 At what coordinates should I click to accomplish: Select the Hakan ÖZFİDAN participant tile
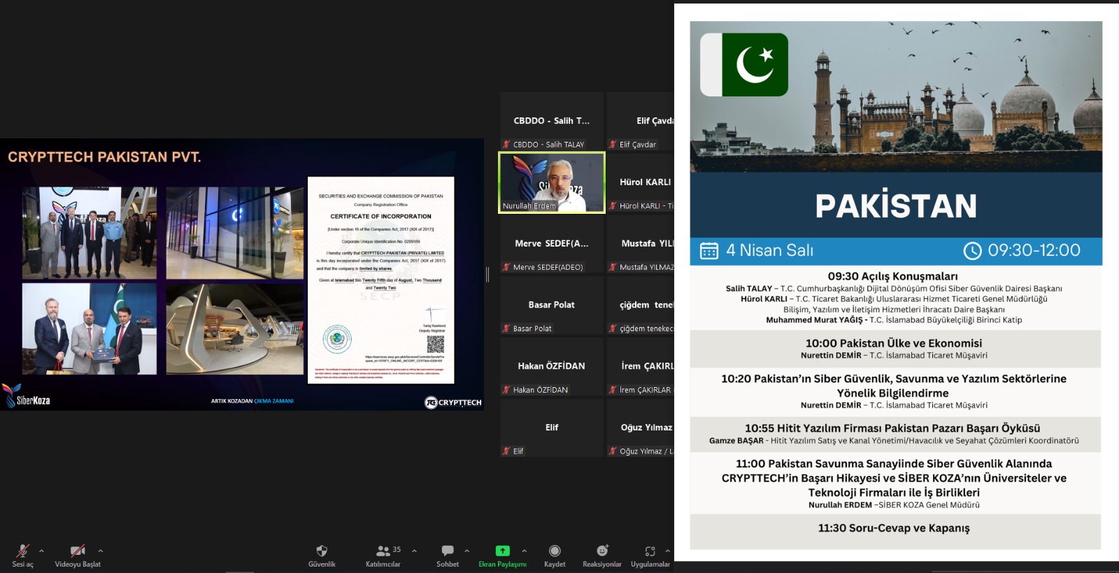click(x=552, y=367)
